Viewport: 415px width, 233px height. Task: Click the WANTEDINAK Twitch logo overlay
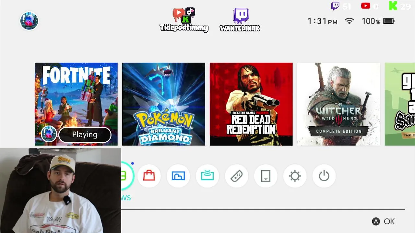[x=240, y=20]
